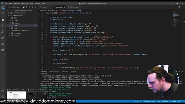Select the Terminal panel tab
This screenshot has height=104, width=185.
point(44,72)
